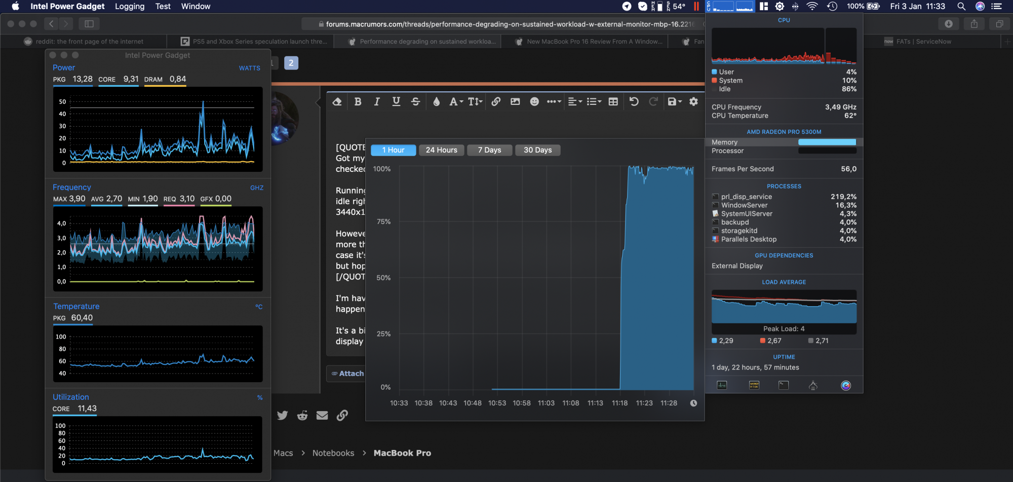Switch to New MacBook Pro 16 Review tab

589,42
